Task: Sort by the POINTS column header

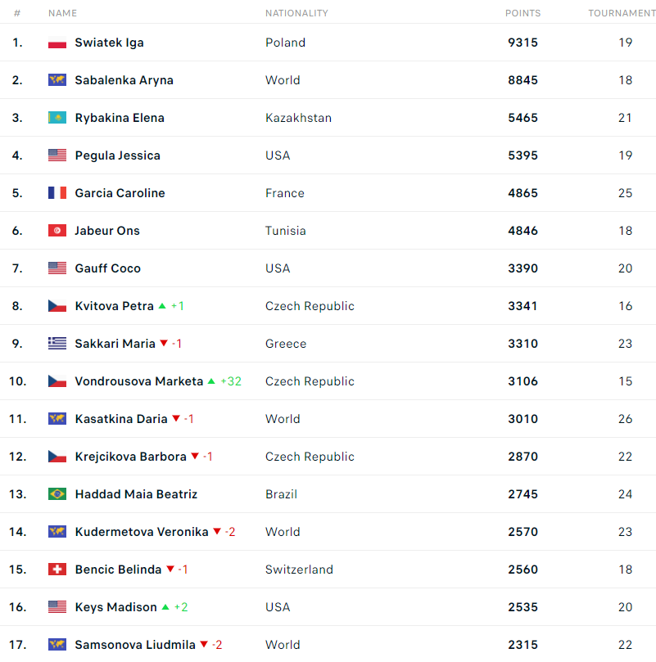Action: (523, 13)
